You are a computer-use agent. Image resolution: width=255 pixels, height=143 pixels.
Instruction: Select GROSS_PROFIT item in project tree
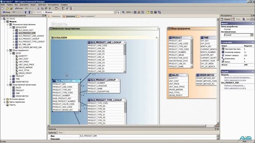[25, 73]
